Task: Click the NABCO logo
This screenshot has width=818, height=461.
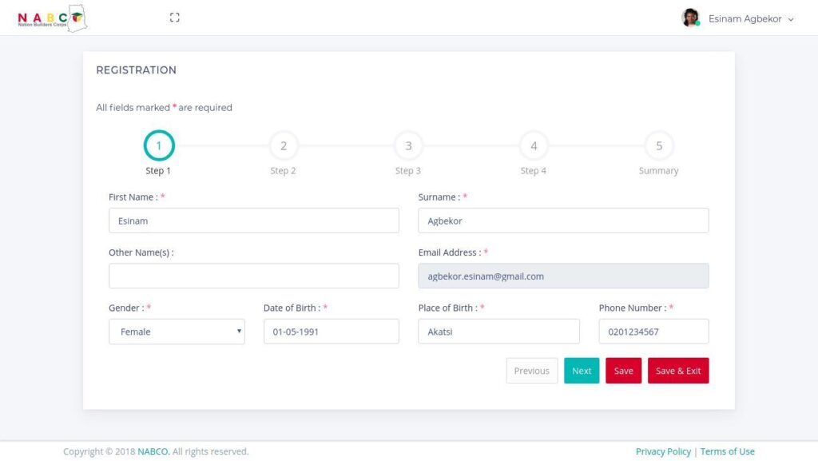Action: pos(53,18)
